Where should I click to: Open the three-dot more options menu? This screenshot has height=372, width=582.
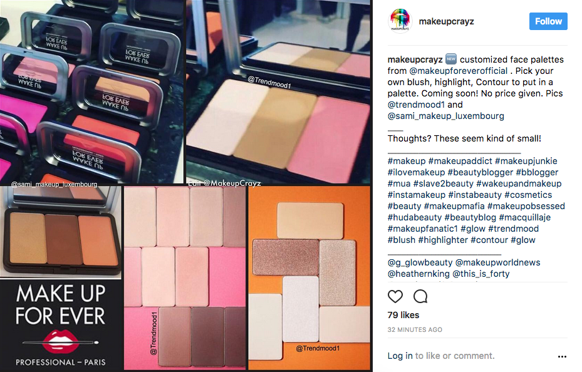click(x=562, y=356)
